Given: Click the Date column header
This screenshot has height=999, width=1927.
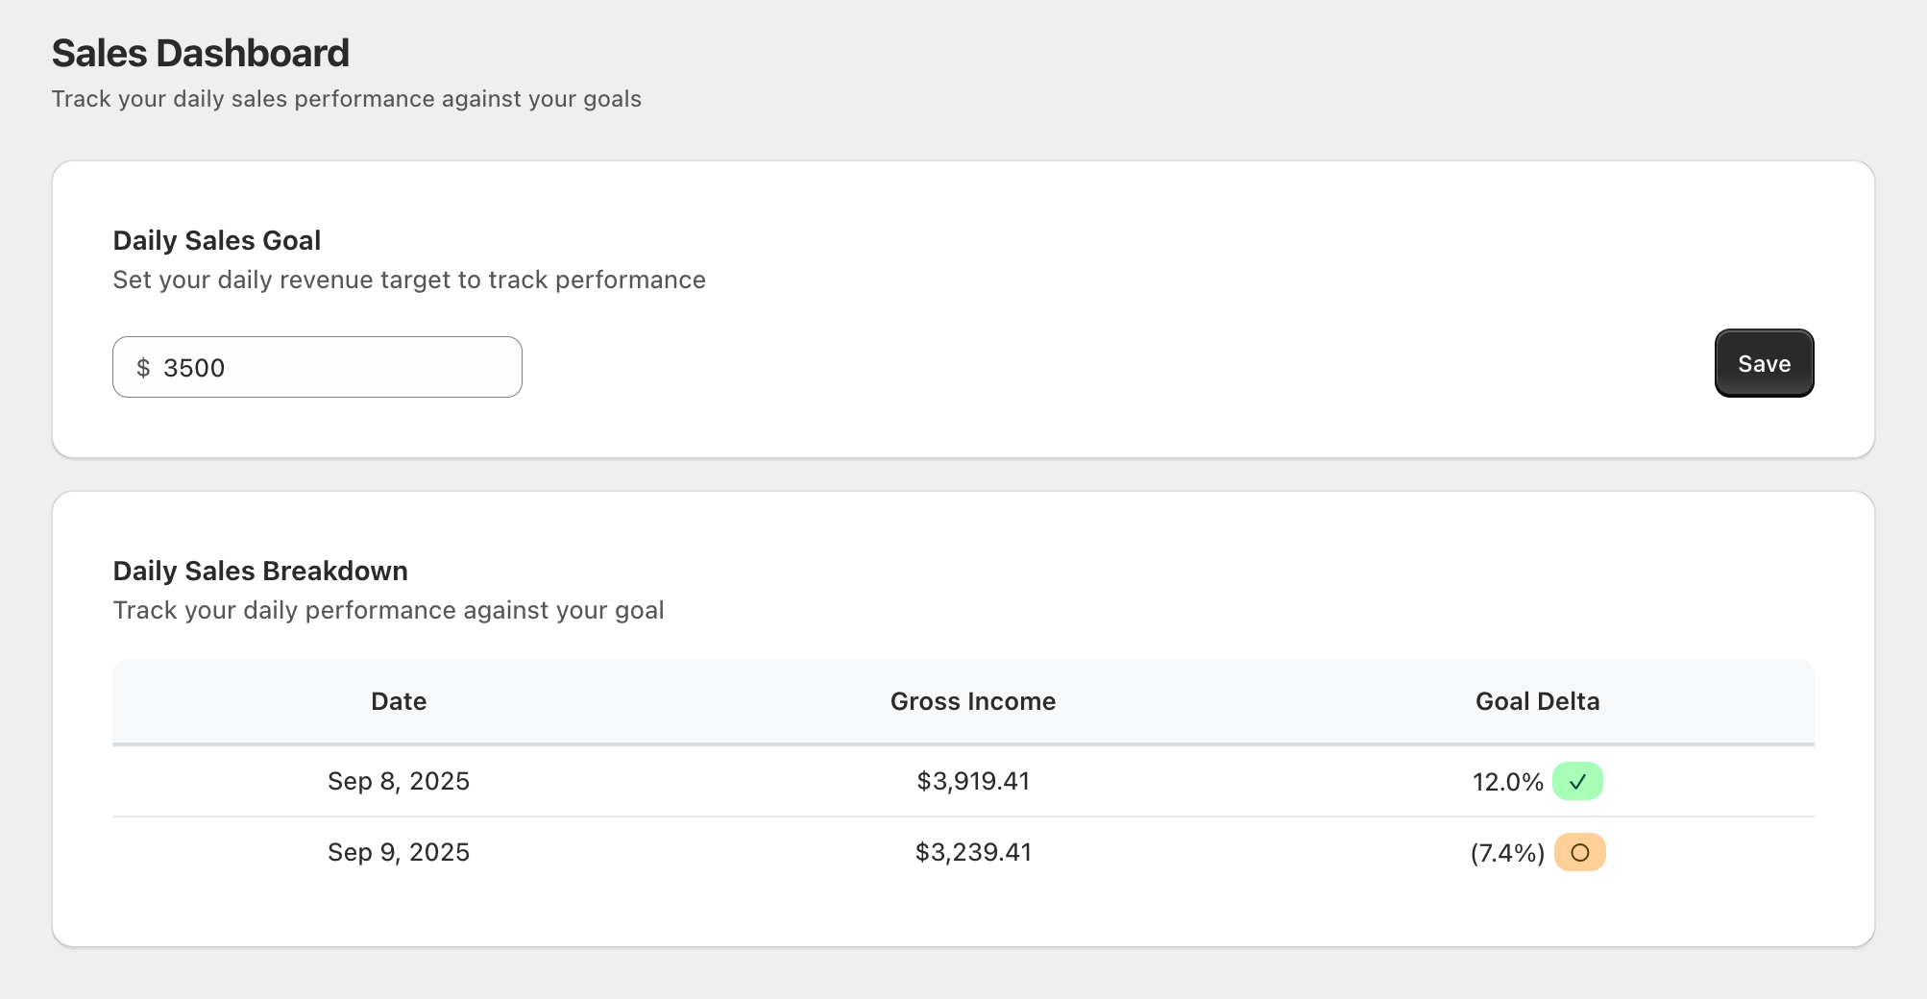Looking at the screenshot, I should (399, 701).
